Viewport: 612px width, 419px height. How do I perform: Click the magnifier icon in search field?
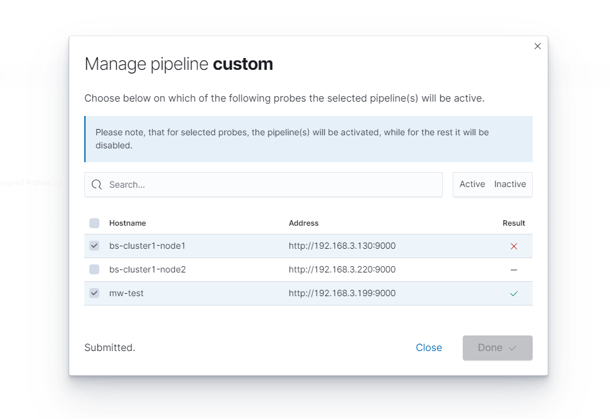pyautogui.click(x=97, y=185)
